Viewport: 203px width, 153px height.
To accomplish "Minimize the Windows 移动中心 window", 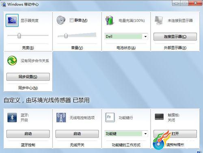I will (x=176, y=3).
